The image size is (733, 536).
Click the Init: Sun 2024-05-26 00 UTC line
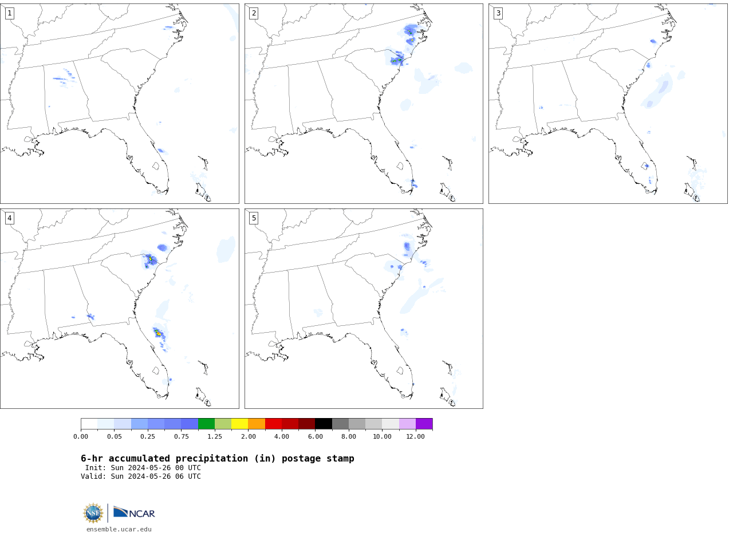143,468
